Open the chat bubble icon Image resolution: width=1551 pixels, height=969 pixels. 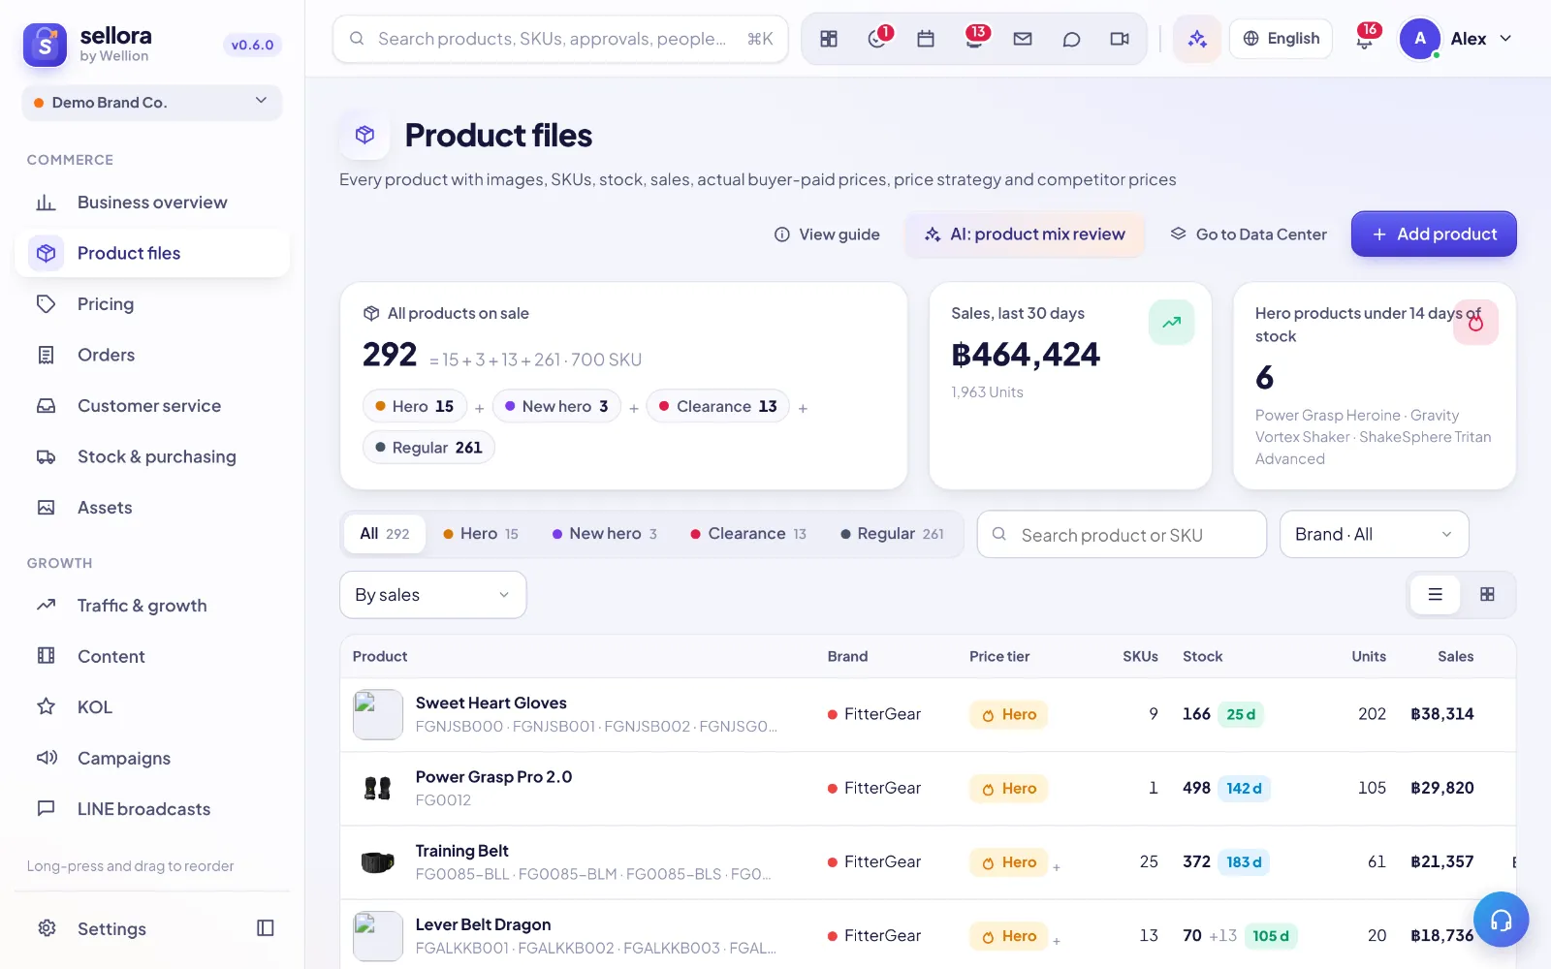pos(1071,39)
